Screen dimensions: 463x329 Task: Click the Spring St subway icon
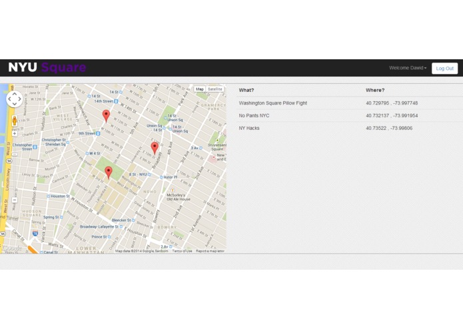tap(61, 217)
